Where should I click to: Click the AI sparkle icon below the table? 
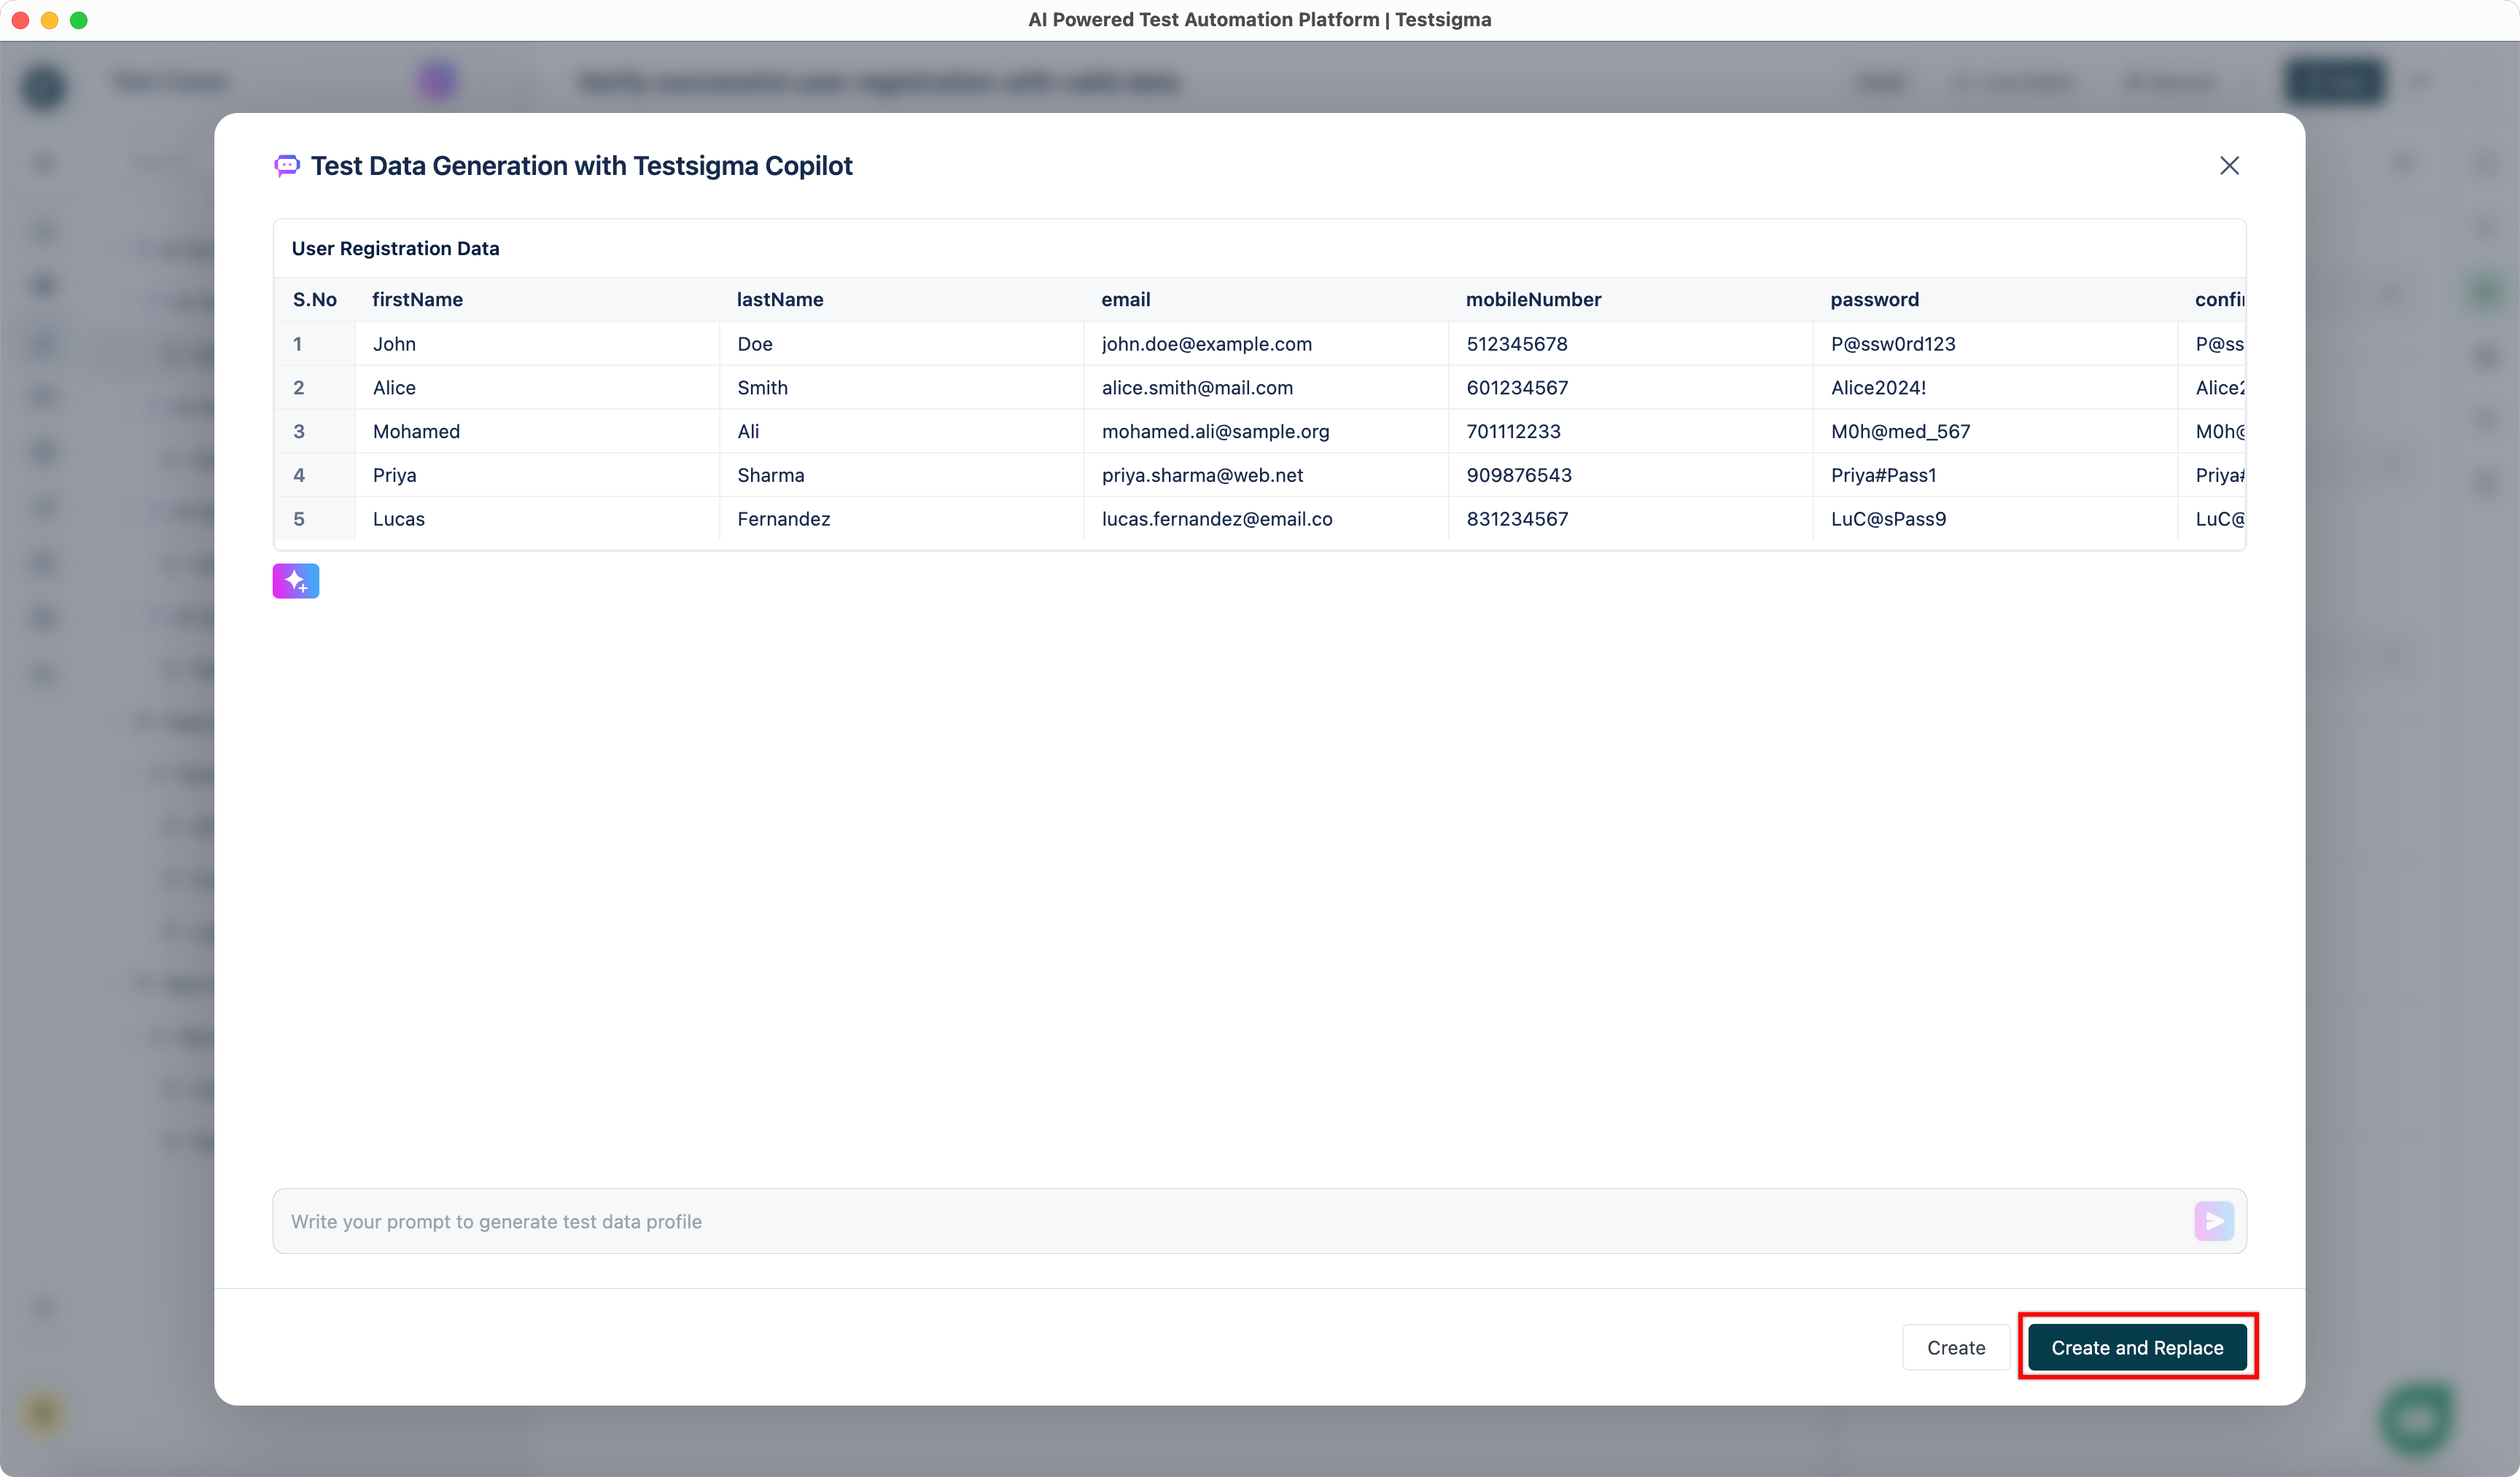296,580
